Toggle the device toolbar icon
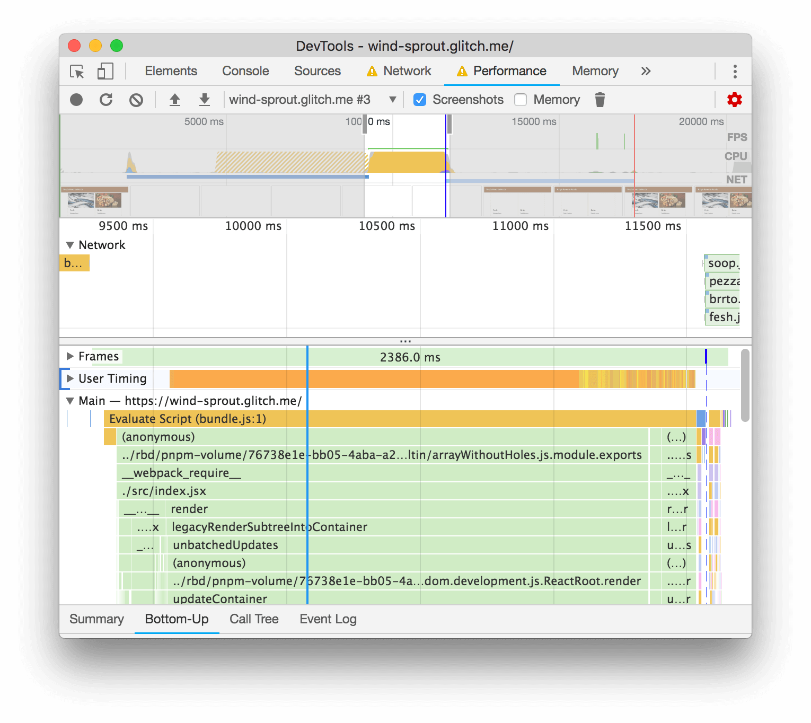 (x=104, y=71)
